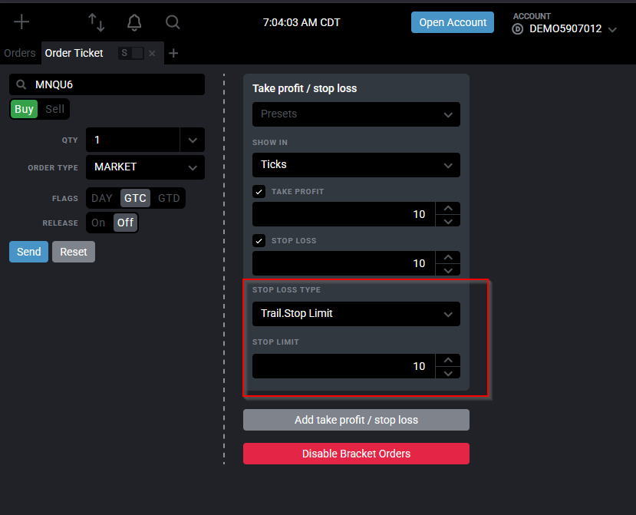
Task: Expand the account DEMO5907012 chevron
Action: pos(612,30)
